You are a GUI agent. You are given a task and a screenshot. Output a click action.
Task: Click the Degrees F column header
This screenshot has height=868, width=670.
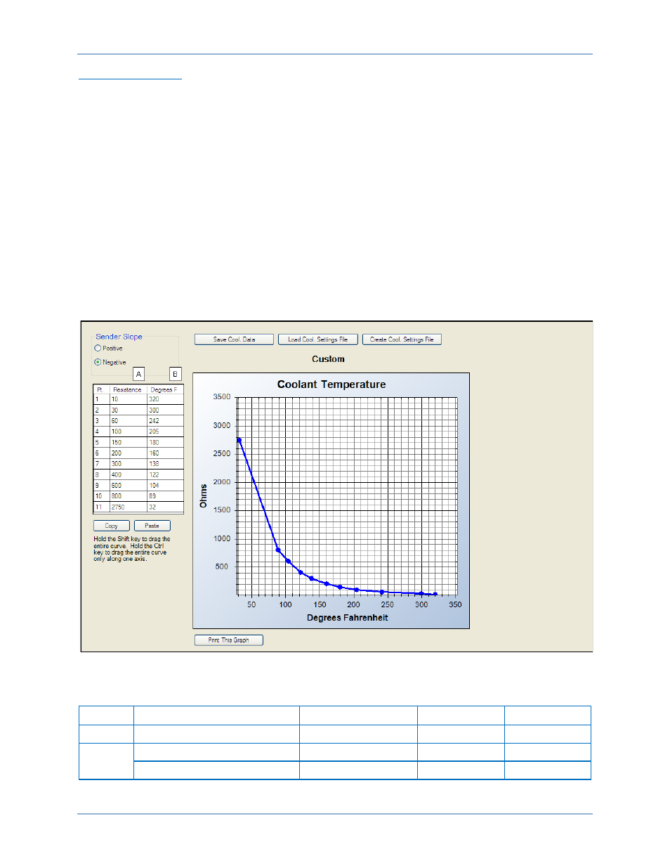(165, 389)
